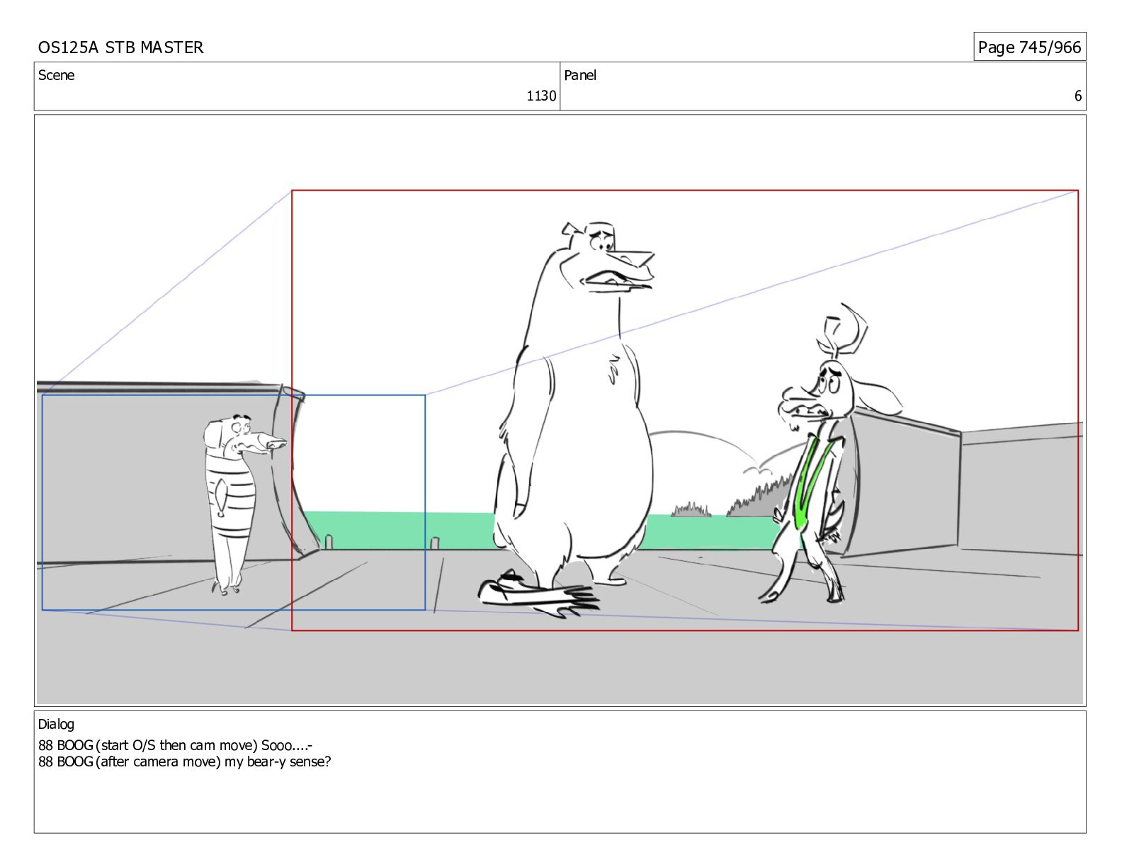Click the 'Scene' header label
The width and height of the screenshot is (1122, 867).
pyautogui.click(x=56, y=75)
